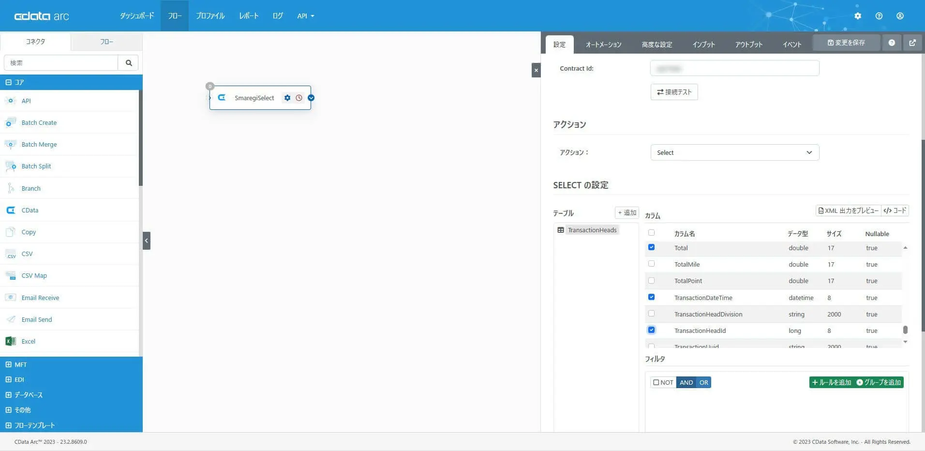This screenshot has height=451, width=925.
Task: Select the CSV Map connector icon
Action: point(11,275)
